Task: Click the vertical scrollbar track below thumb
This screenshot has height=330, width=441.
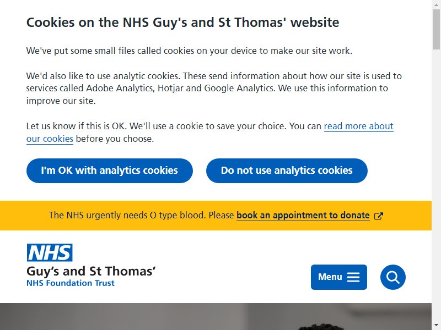Action: click(436, 185)
